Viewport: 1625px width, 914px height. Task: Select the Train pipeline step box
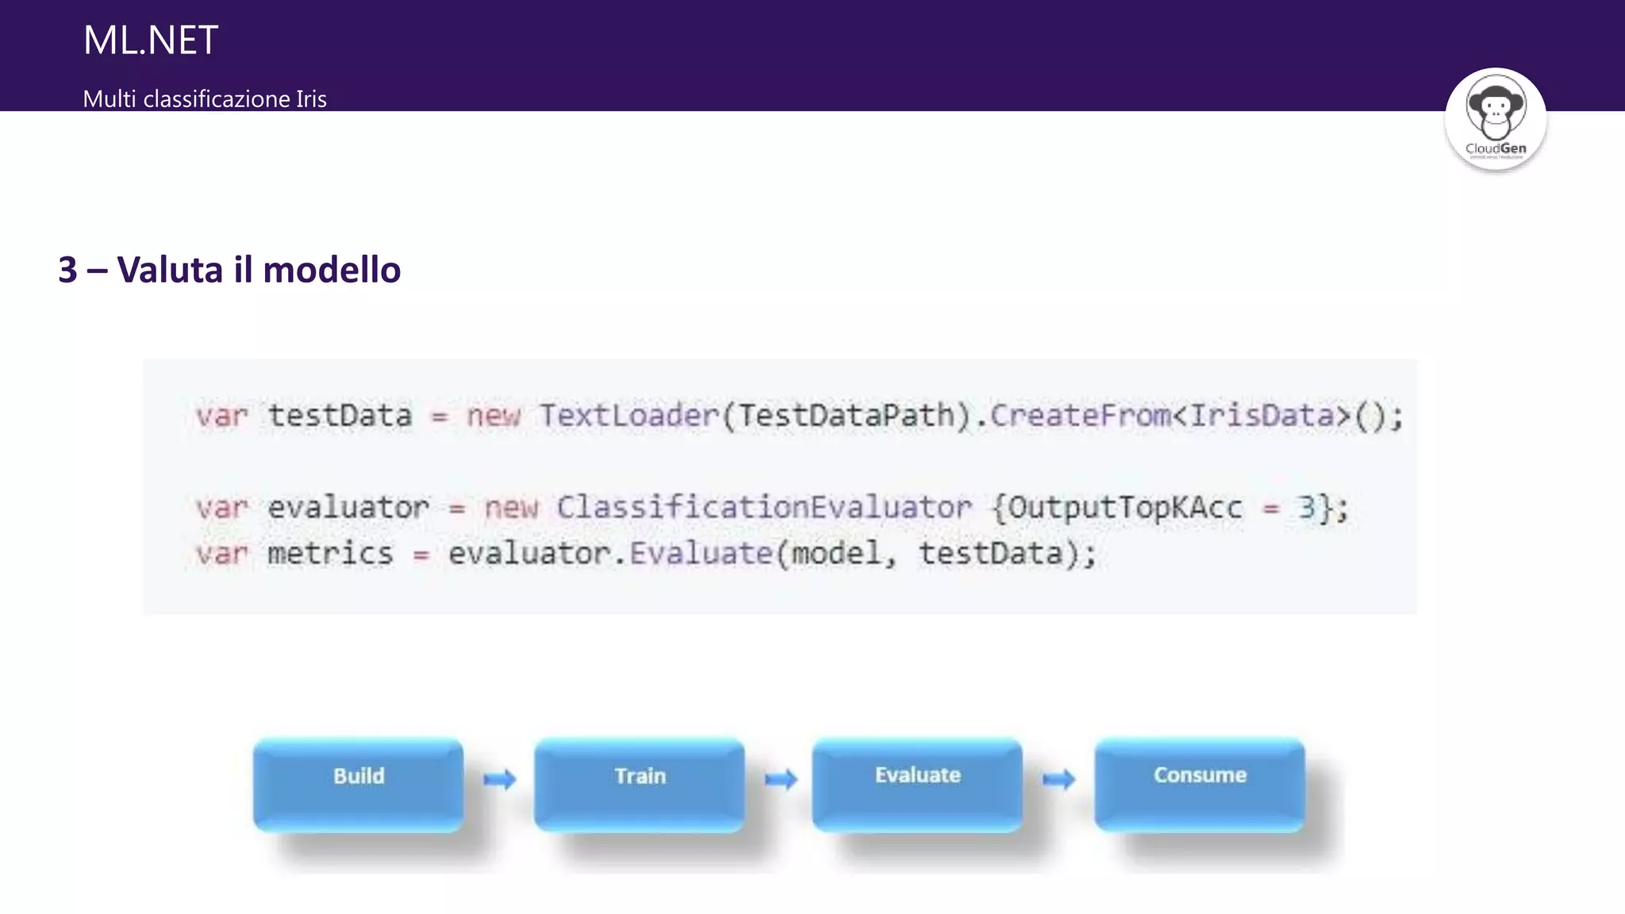[640, 784]
